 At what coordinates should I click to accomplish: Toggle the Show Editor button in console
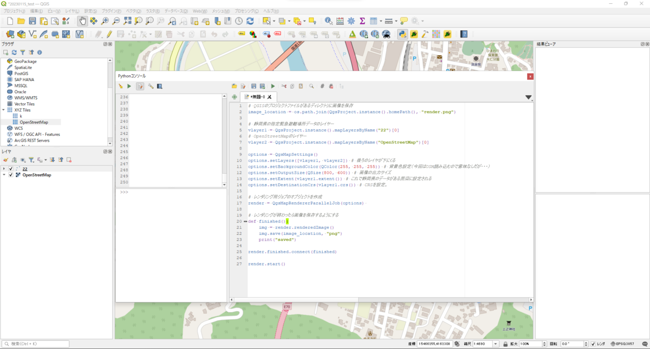pos(140,86)
